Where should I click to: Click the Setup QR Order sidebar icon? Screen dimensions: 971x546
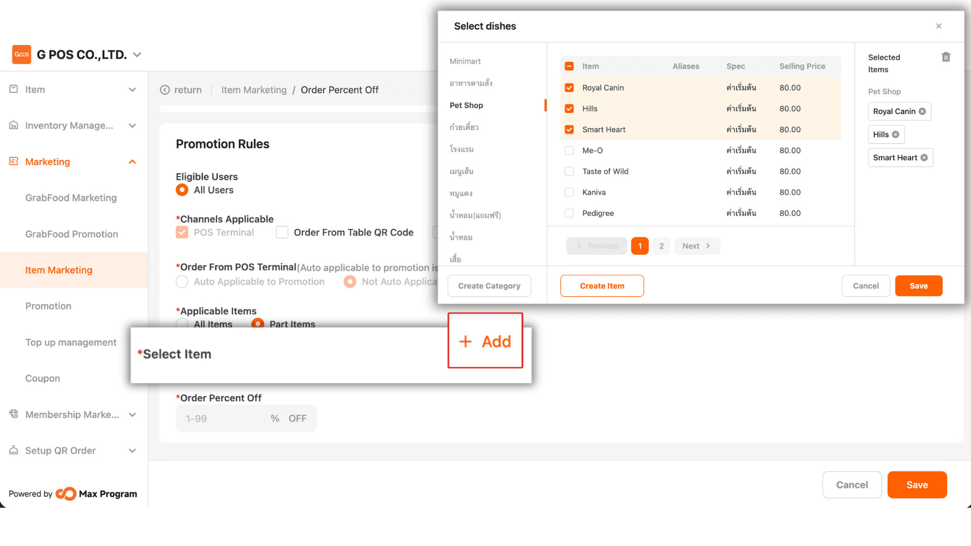[14, 450]
